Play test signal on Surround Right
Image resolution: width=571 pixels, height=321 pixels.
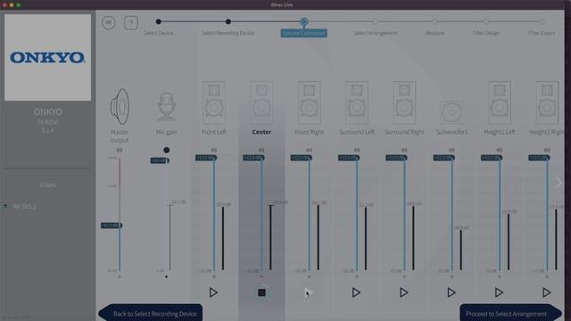(404, 292)
